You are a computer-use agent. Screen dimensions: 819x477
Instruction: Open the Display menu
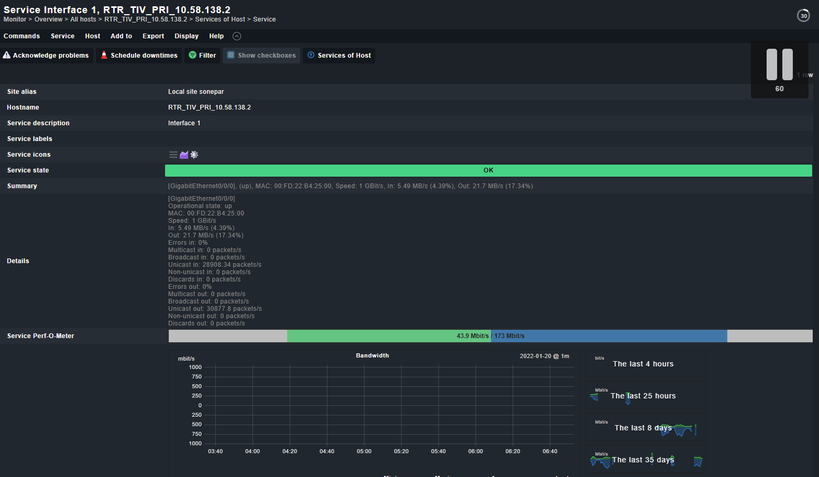(187, 36)
